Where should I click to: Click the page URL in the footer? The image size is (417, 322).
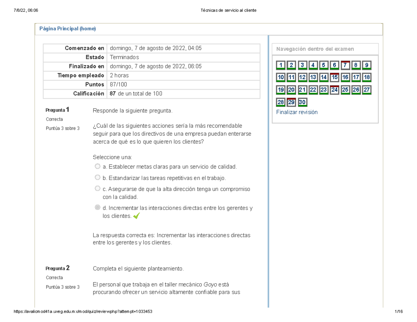(x=83, y=312)
